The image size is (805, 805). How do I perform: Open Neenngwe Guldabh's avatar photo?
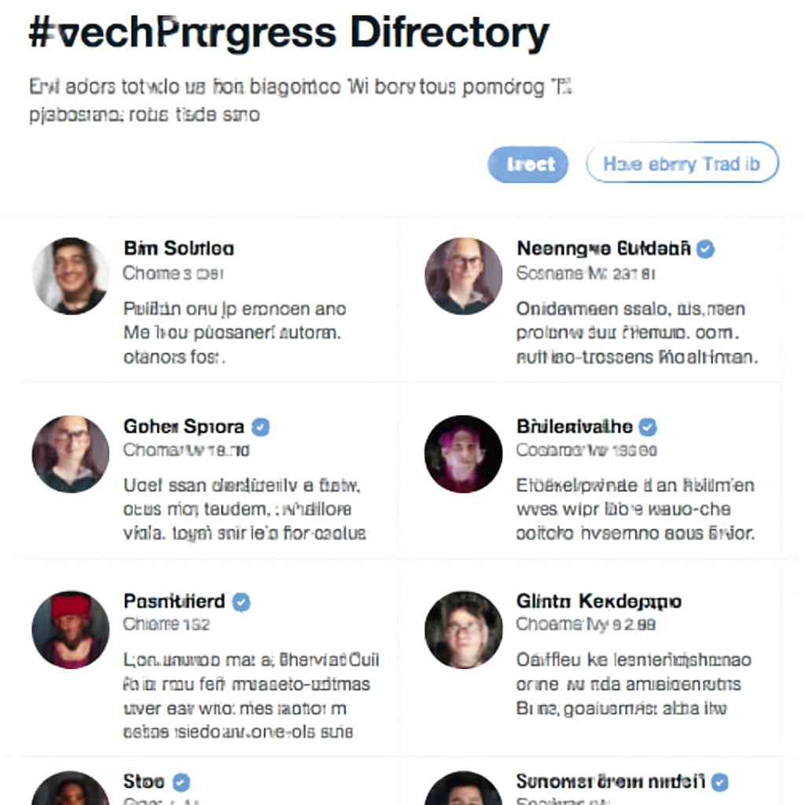[463, 276]
